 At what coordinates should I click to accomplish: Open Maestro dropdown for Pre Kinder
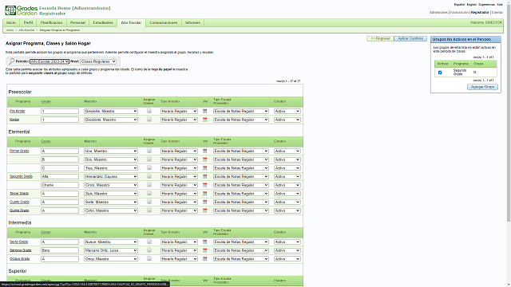tap(111, 112)
